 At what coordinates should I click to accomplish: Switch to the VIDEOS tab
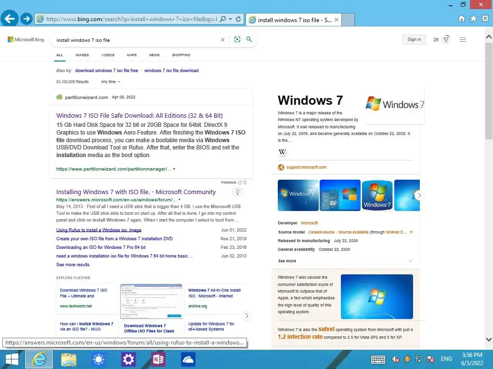click(108, 55)
